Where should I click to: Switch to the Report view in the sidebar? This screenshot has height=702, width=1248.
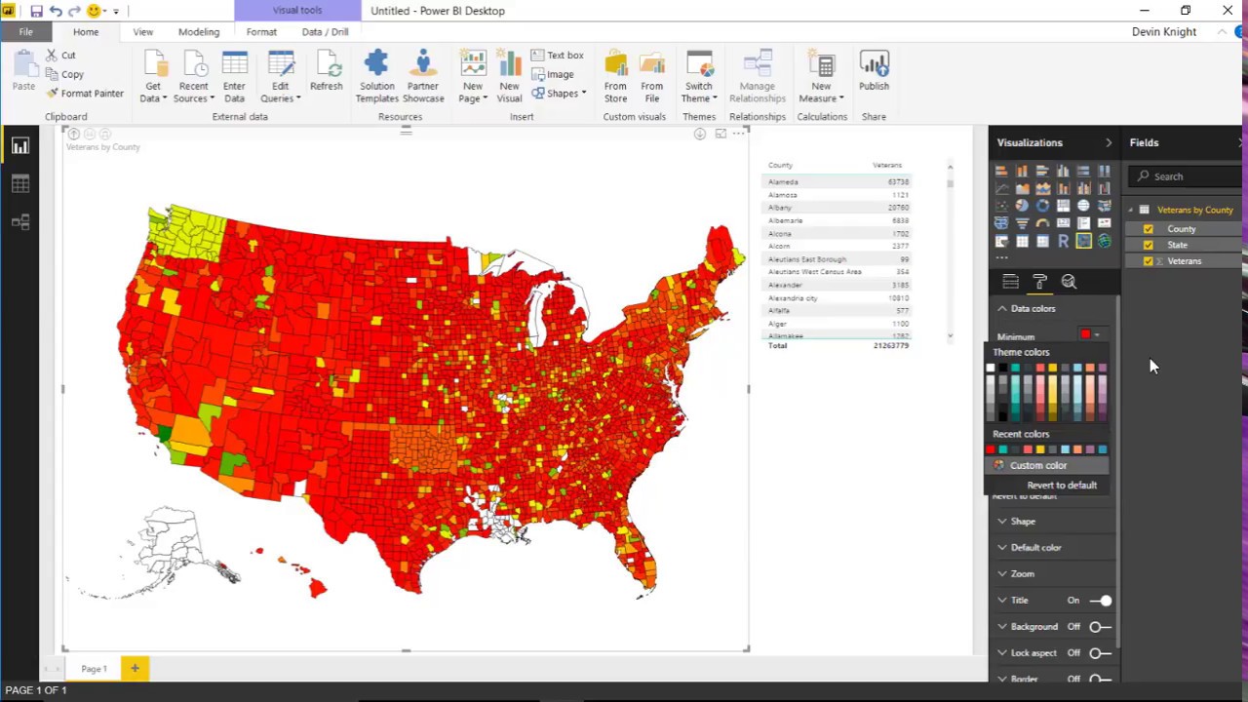click(20, 146)
